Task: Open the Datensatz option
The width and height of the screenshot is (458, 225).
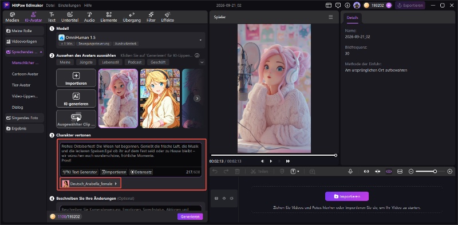Action: point(141,172)
